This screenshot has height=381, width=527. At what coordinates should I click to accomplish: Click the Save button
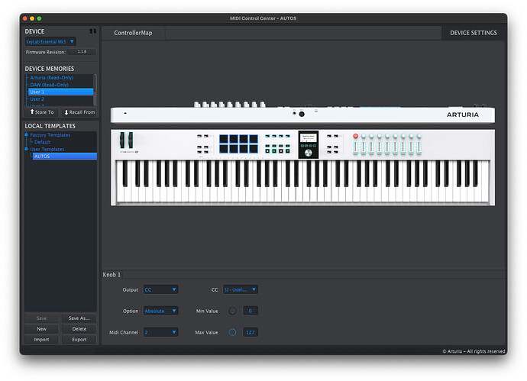click(42, 318)
